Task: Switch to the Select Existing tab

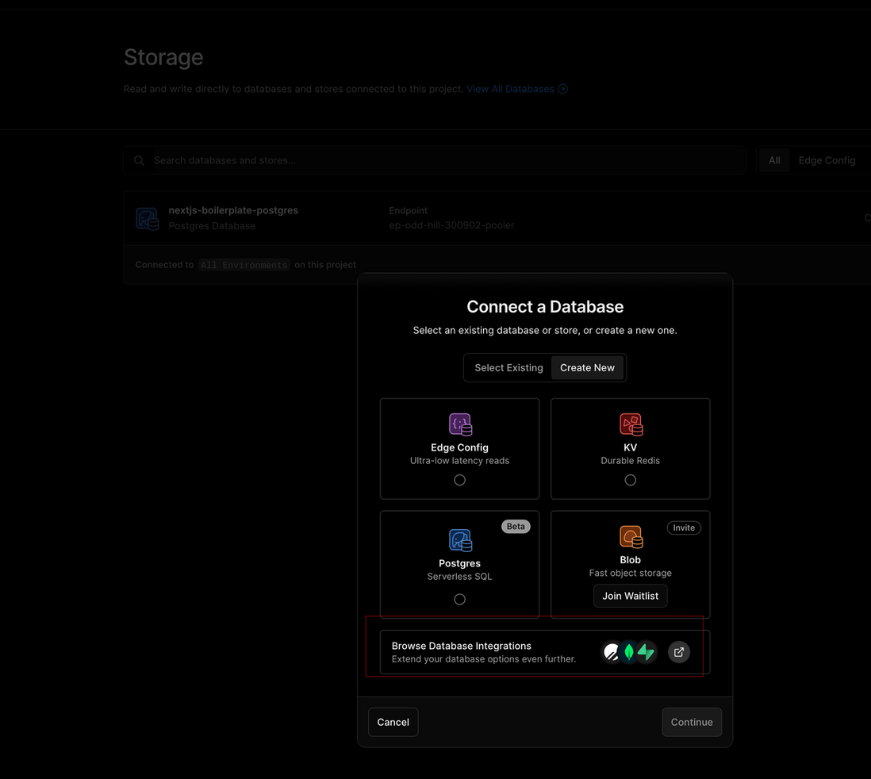Action: click(508, 368)
